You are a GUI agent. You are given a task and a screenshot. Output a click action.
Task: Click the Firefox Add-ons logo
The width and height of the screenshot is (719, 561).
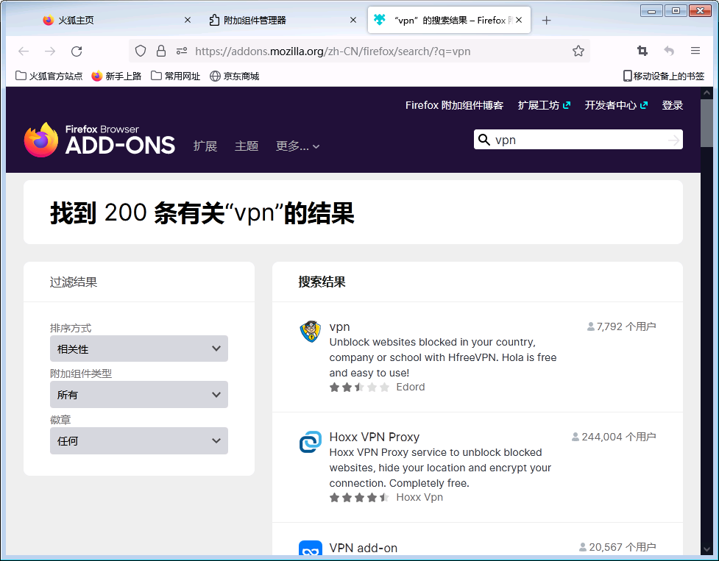pyautogui.click(x=99, y=140)
